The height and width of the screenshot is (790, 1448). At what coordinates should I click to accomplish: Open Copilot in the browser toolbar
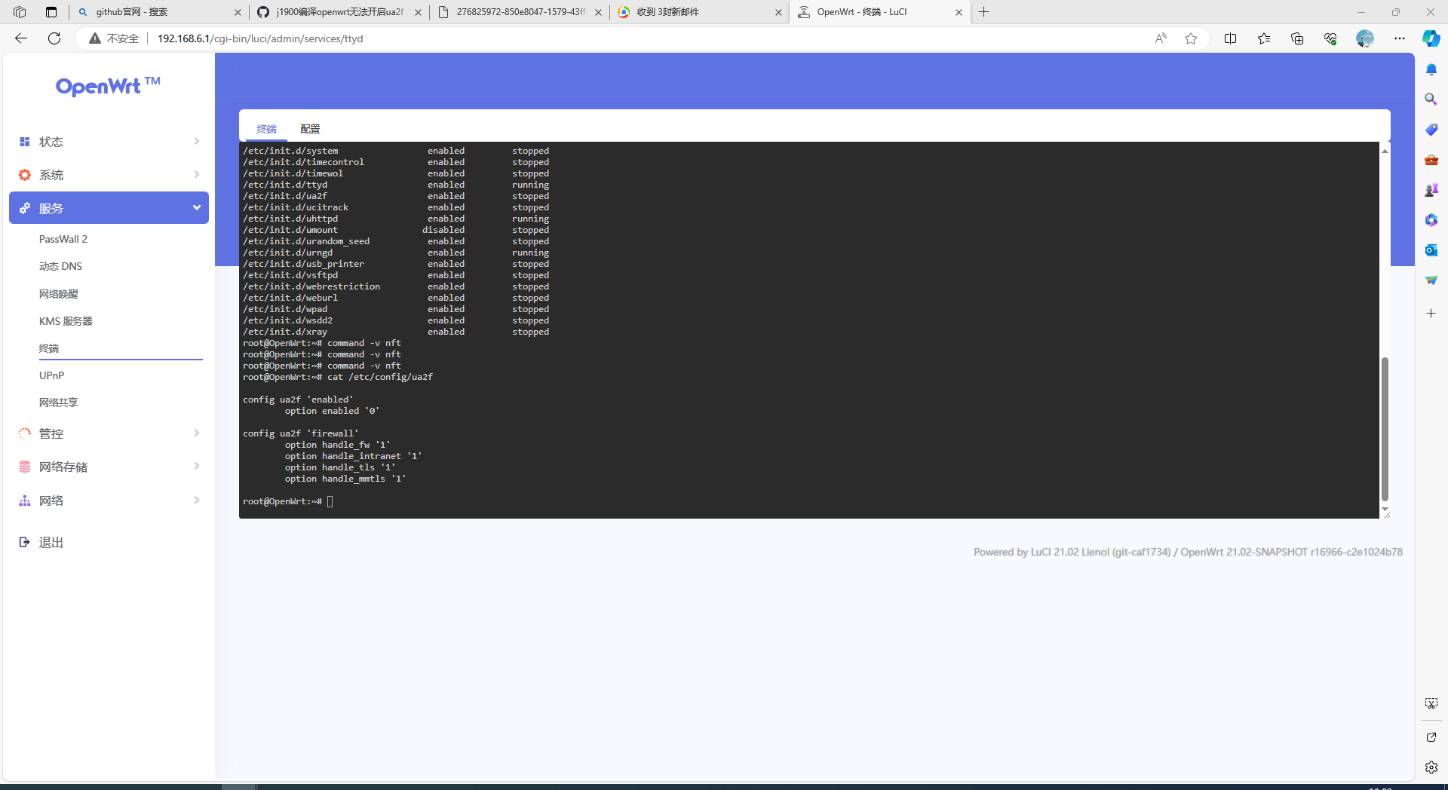click(1431, 38)
